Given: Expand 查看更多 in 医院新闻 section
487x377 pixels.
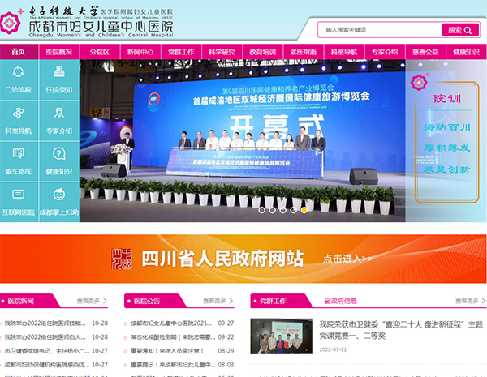Looking at the screenshot, I should coord(92,301).
